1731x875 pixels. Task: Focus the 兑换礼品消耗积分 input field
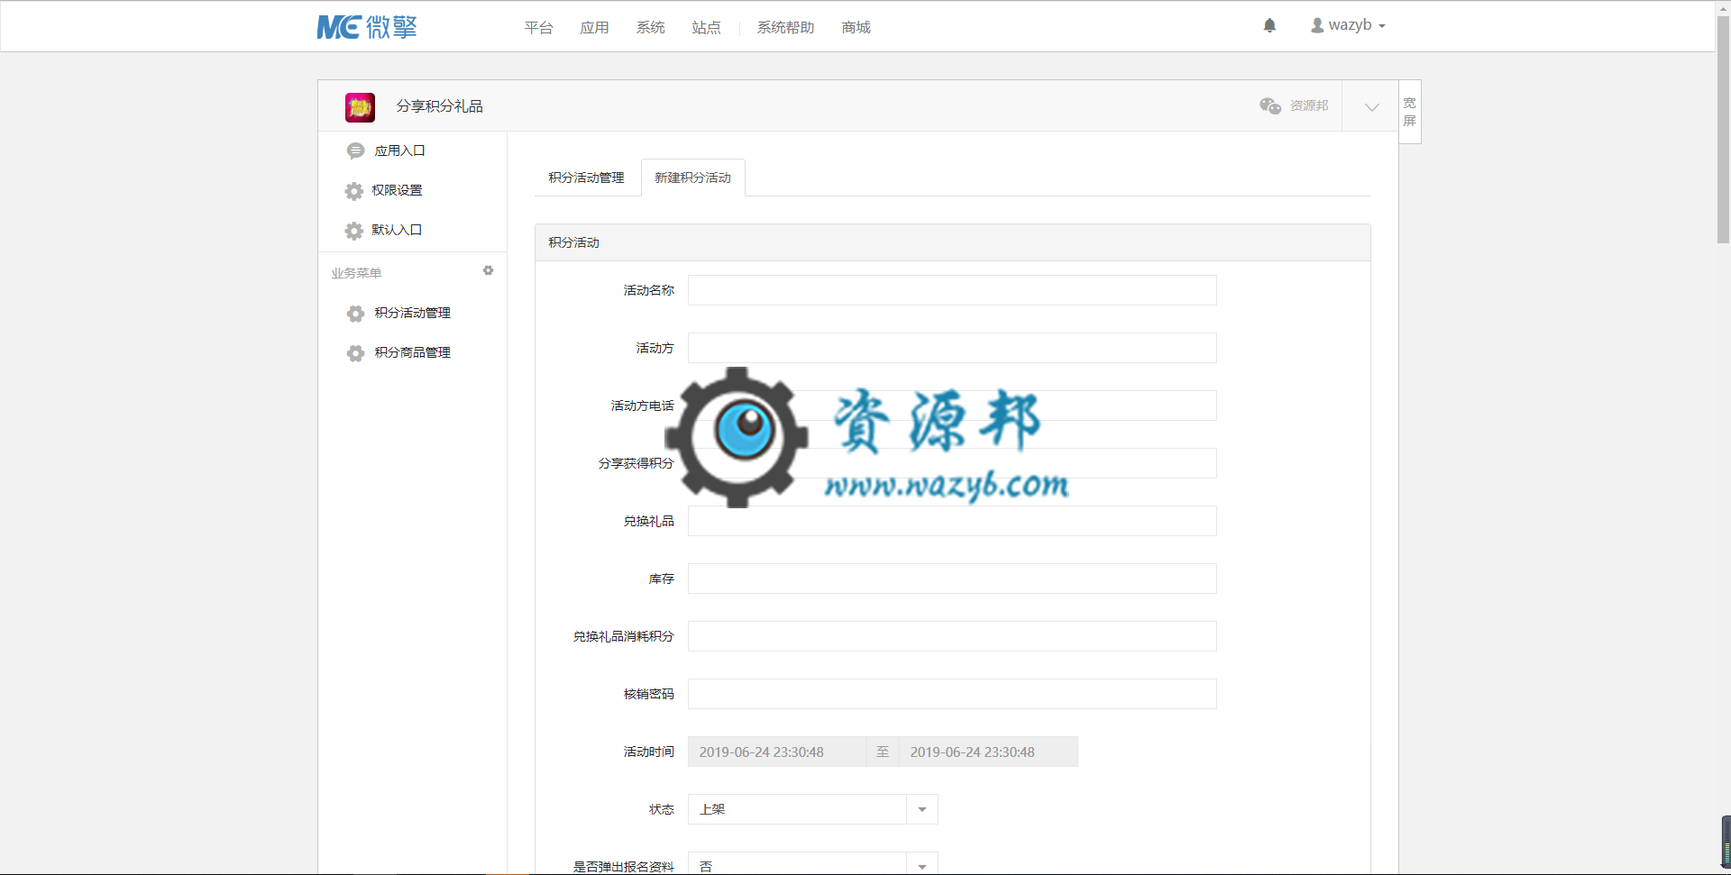[x=952, y=636]
